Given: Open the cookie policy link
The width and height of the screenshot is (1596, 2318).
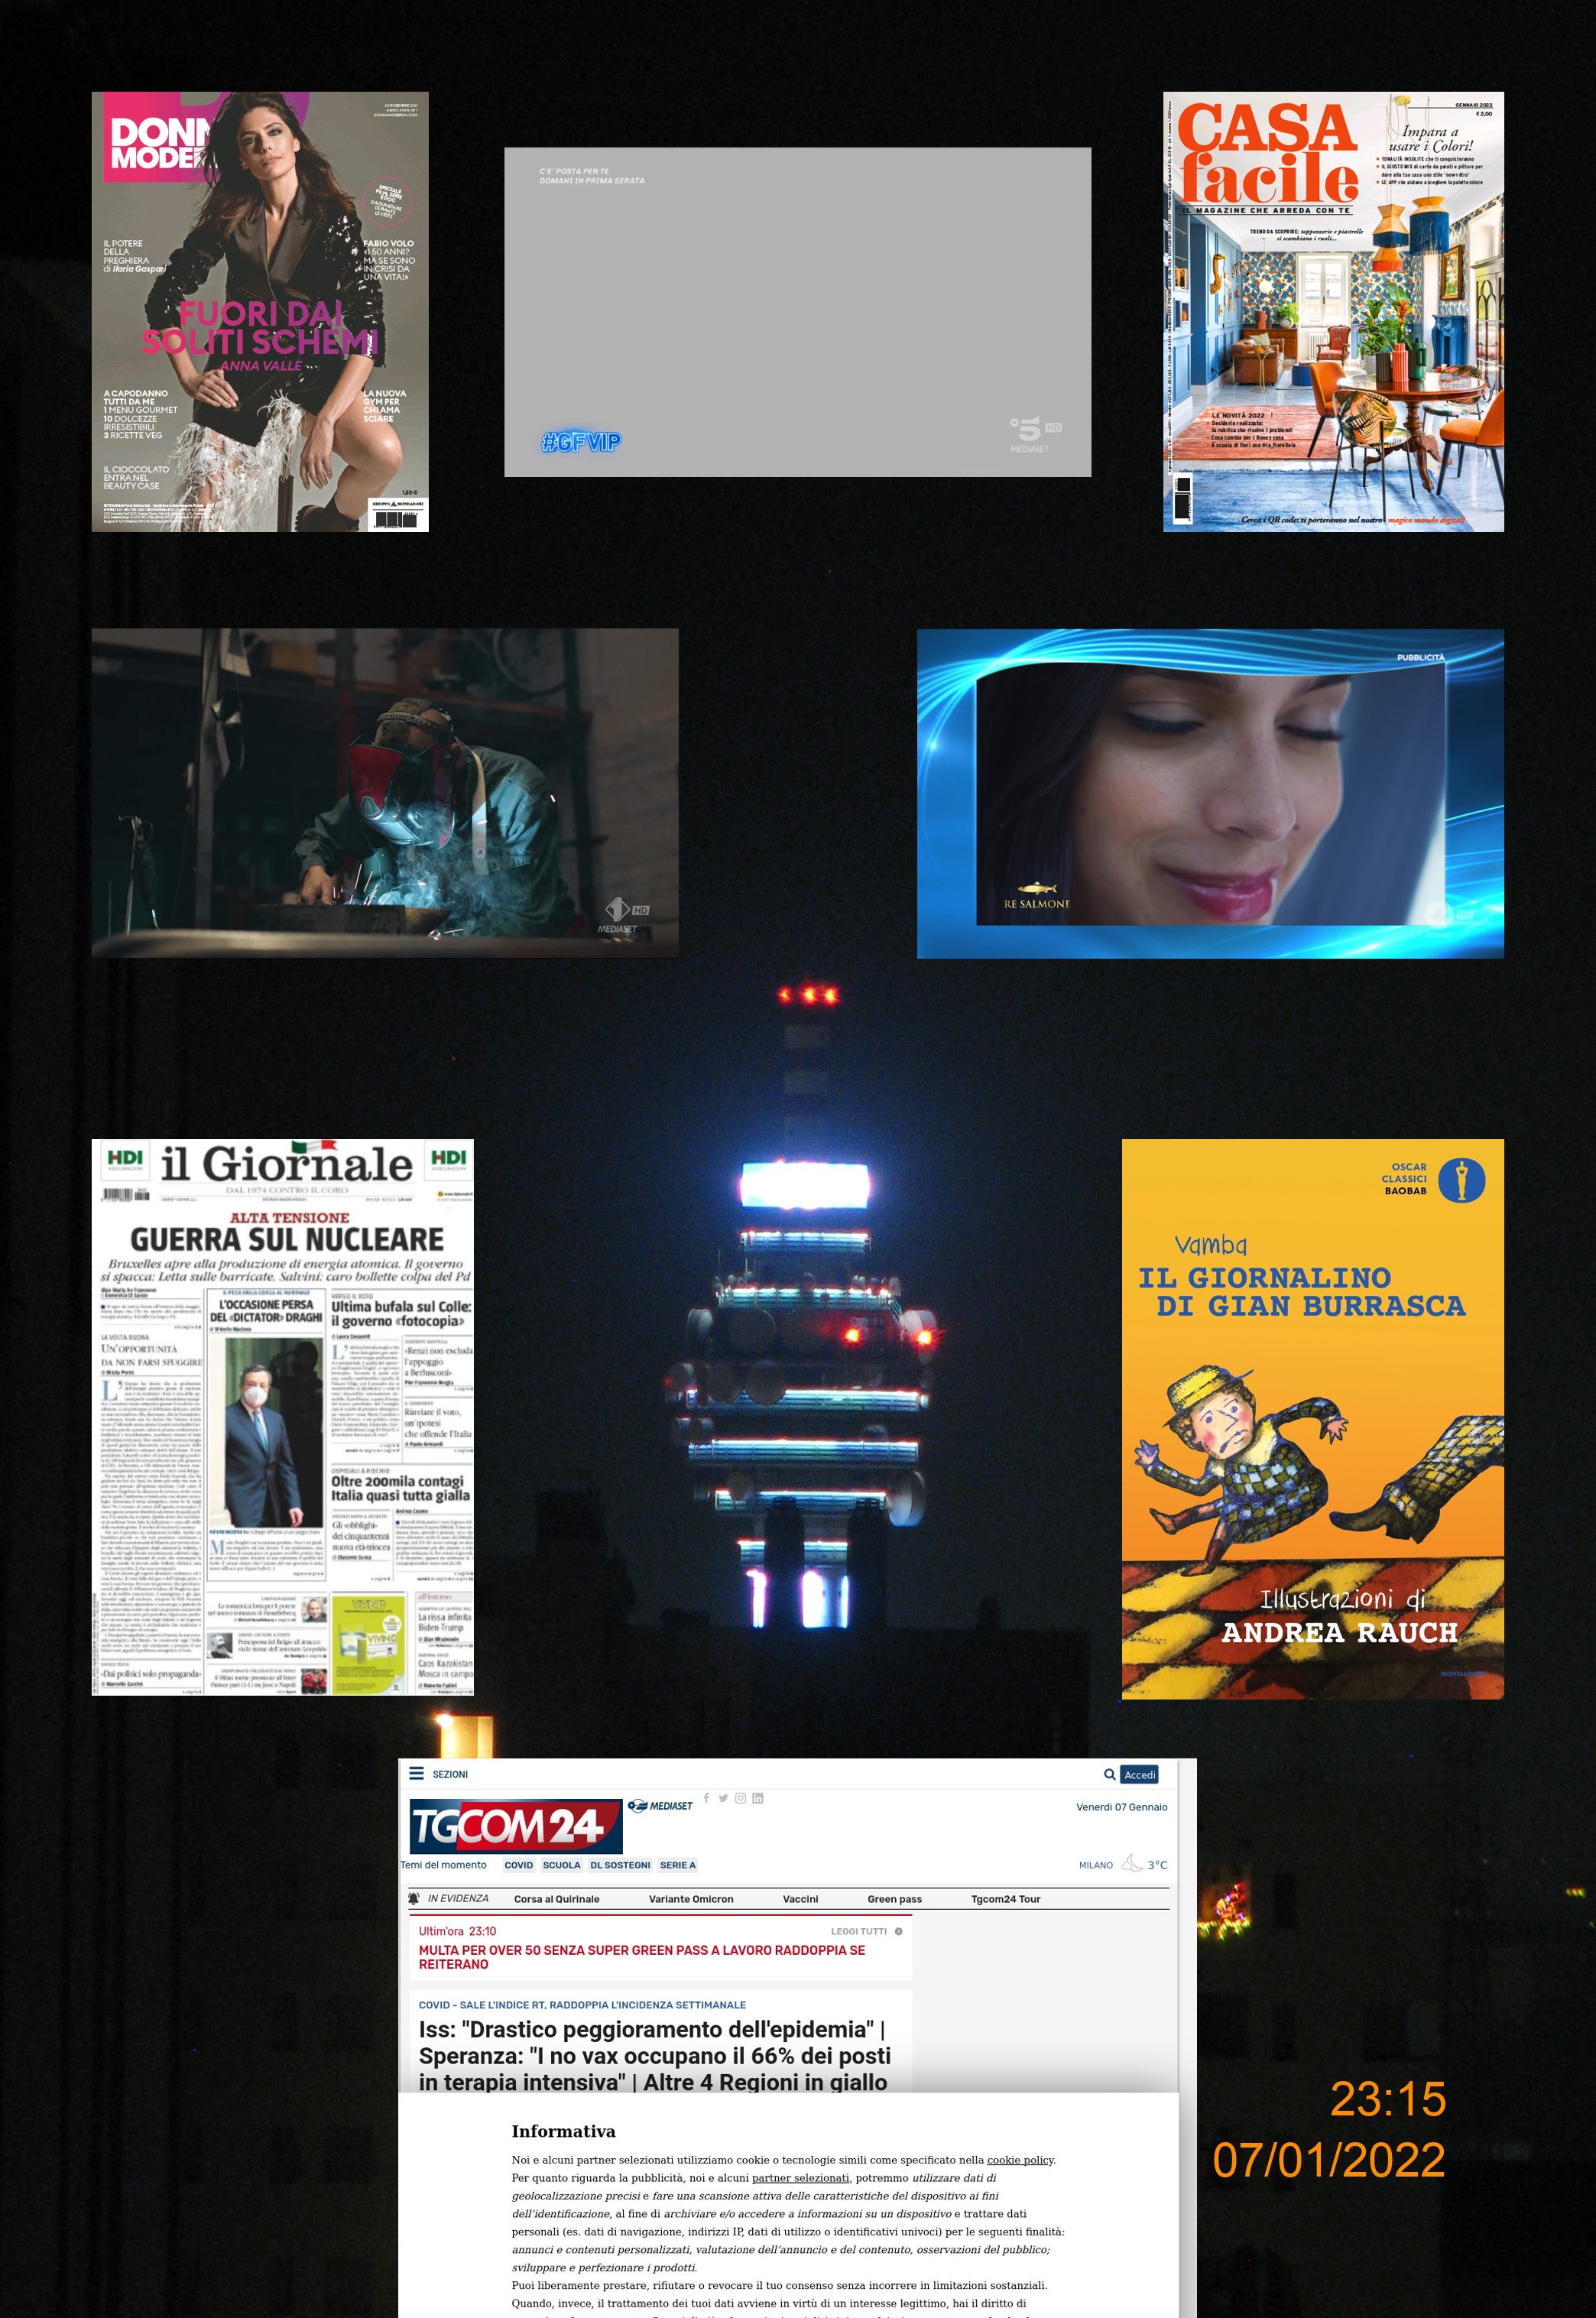Looking at the screenshot, I should [1020, 2160].
